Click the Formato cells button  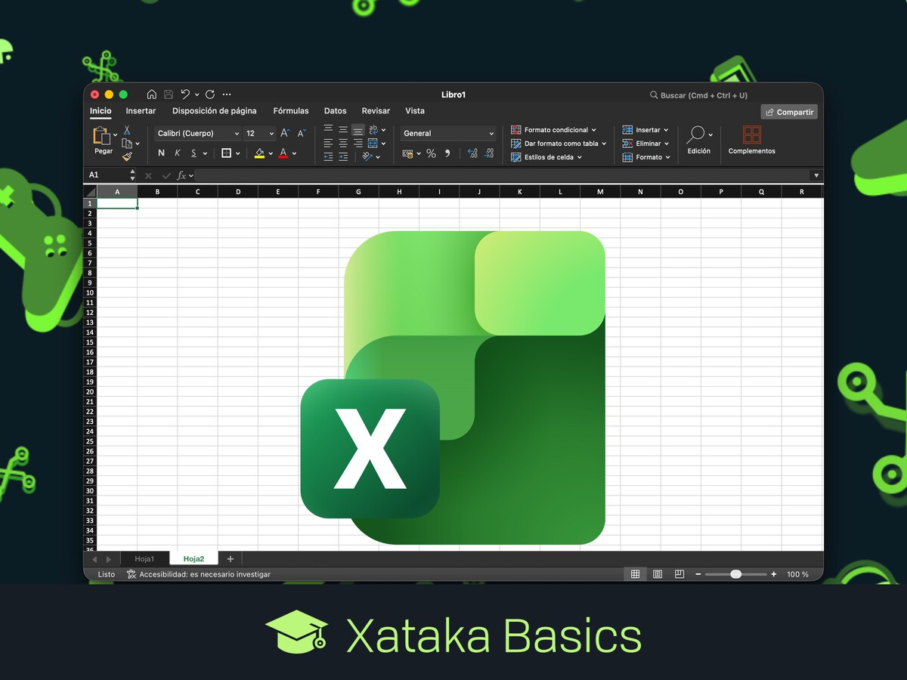pos(646,157)
